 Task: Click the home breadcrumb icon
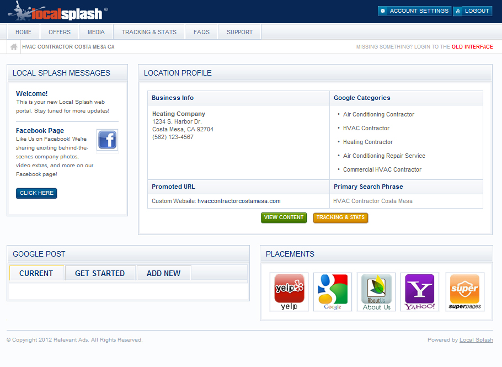14,47
